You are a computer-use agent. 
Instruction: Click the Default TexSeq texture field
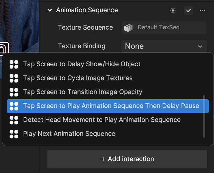click(164, 28)
